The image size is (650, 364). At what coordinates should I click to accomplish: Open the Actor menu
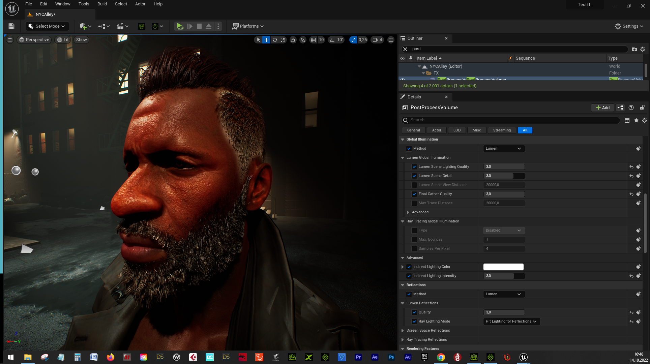[140, 4]
